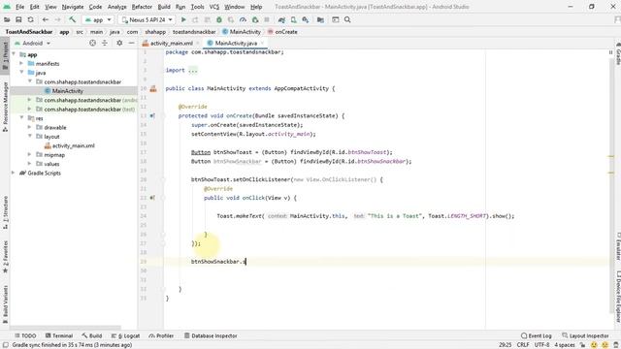Open the Resource Manager side tab
The width and height of the screenshot is (621, 349).
point(5,107)
